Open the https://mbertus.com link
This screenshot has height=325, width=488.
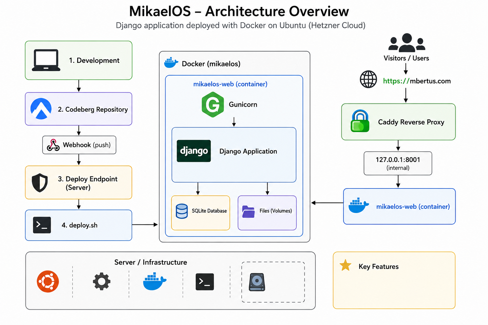[x=417, y=81]
